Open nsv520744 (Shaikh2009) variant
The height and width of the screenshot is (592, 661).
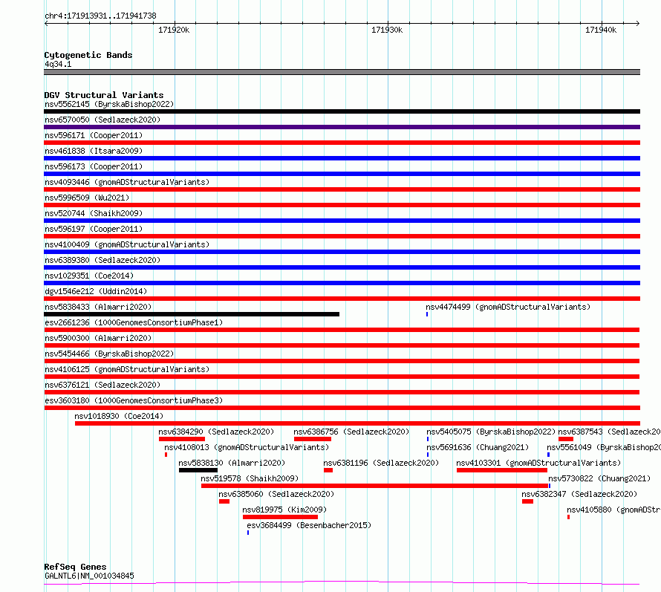coord(94,213)
